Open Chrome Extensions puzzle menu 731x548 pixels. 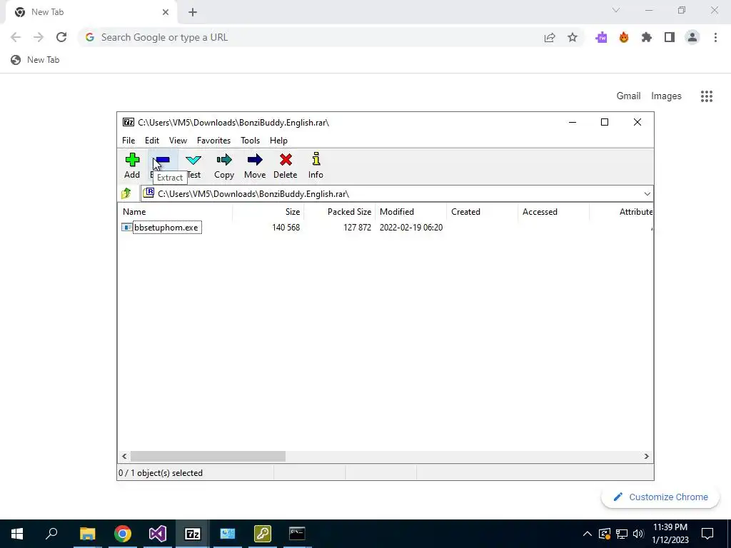pyautogui.click(x=647, y=37)
